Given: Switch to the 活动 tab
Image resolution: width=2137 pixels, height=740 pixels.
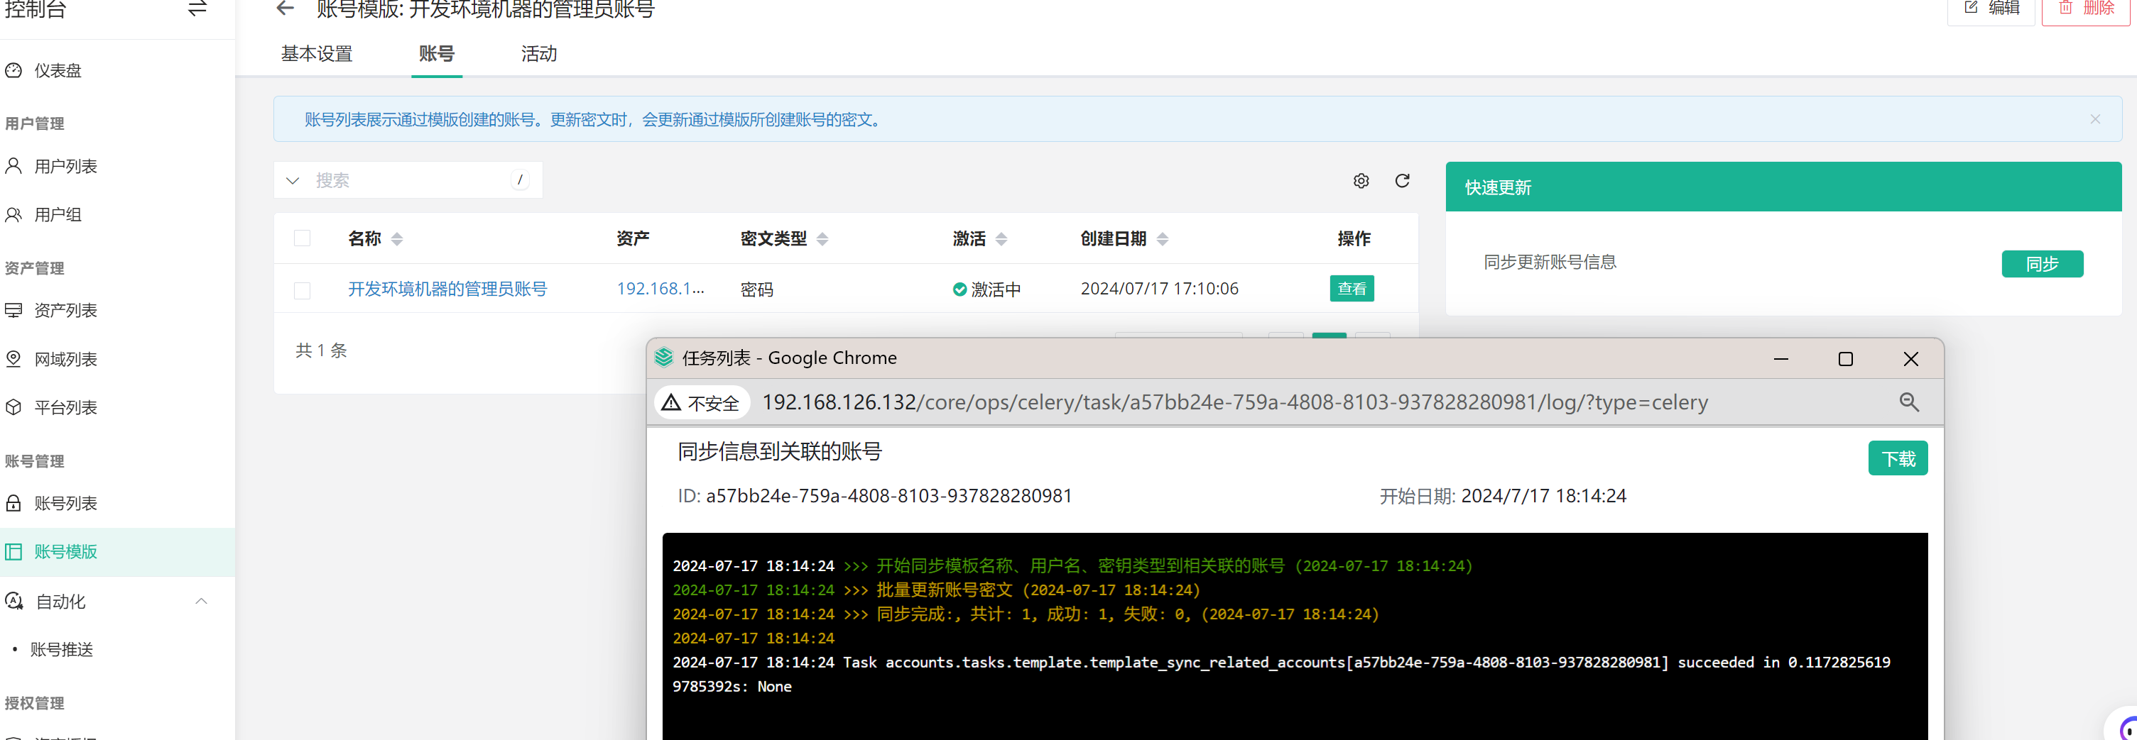Looking at the screenshot, I should (x=538, y=54).
